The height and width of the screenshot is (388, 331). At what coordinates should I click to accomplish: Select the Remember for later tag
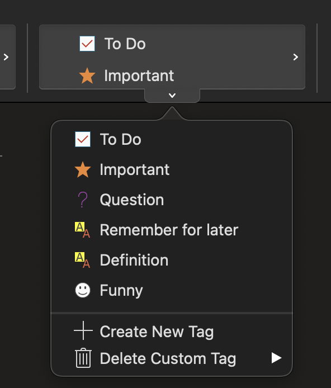tap(172, 230)
